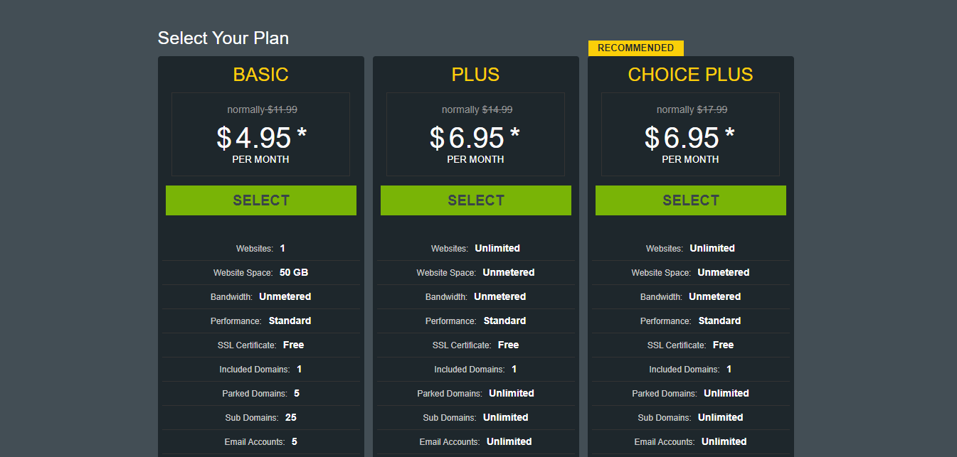The height and width of the screenshot is (457, 957).
Task: Click Basic plan Bandwidth Unmetered row
Action: pos(261,296)
